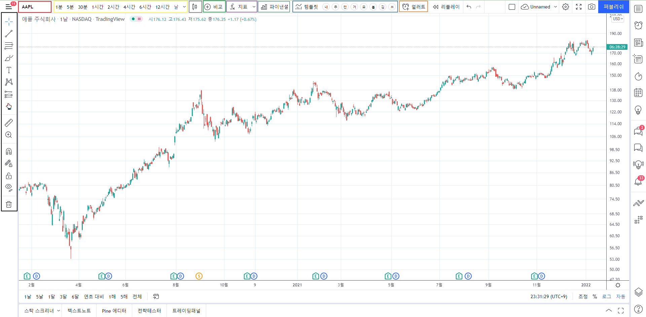The width and height of the screenshot is (646, 317).
Task: Open the hotlists flame panel
Action: [638, 76]
